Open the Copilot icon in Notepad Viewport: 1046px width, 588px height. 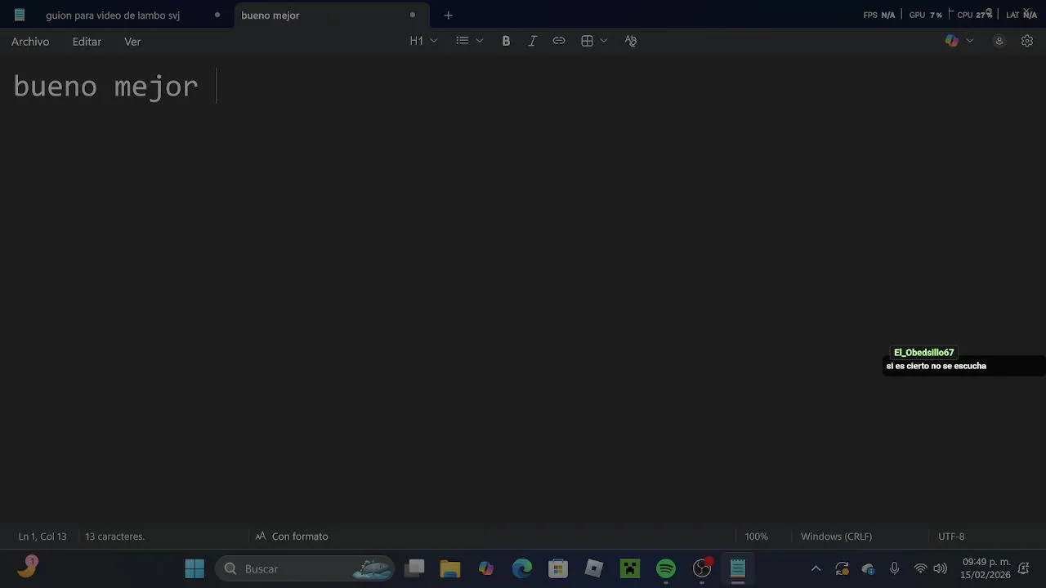tap(951, 41)
